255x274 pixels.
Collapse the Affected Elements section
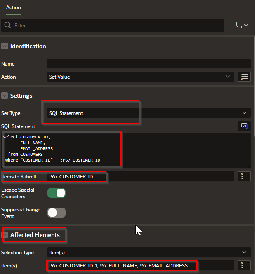[x=5, y=235]
